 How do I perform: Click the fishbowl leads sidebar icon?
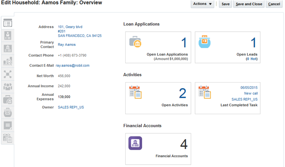pyautogui.click(x=7, y=112)
